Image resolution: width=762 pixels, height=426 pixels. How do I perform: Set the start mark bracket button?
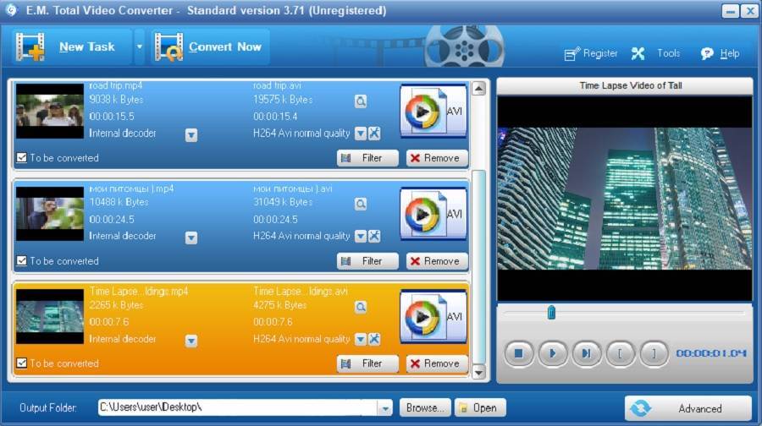[620, 352]
